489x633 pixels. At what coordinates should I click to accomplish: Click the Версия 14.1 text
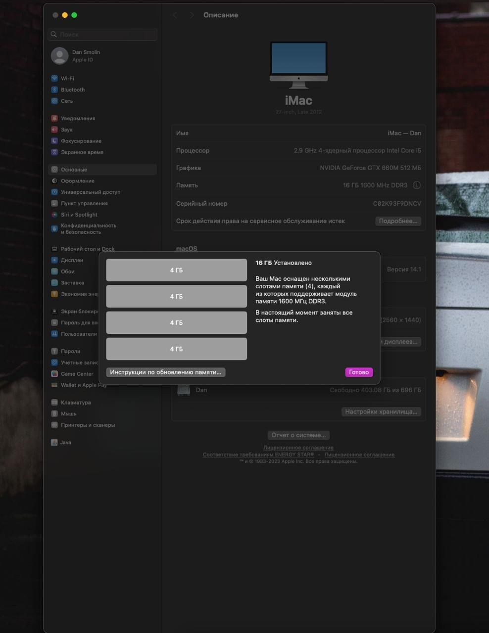point(404,270)
